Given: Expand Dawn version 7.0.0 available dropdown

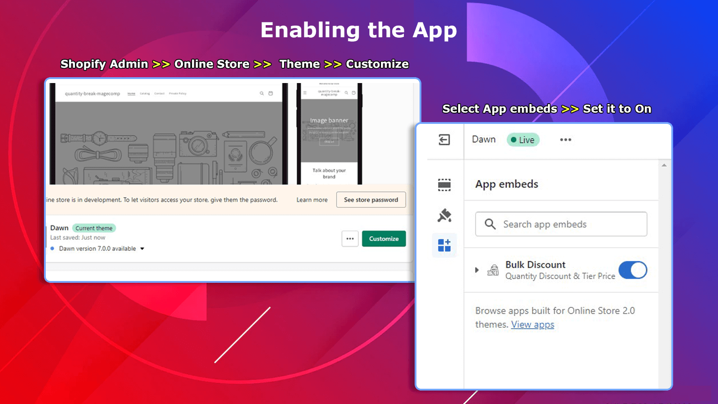Looking at the screenshot, I should click(x=142, y=249).
